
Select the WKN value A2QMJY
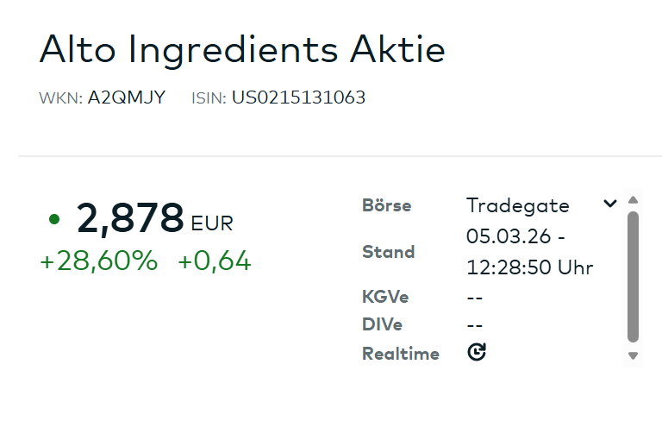[x=126, y=97]
